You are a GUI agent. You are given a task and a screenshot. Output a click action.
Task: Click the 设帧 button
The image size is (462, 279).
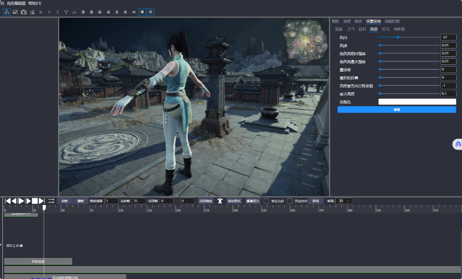click(65, 201)
